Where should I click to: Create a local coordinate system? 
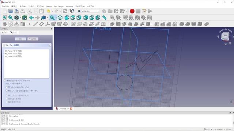[48, 24]
